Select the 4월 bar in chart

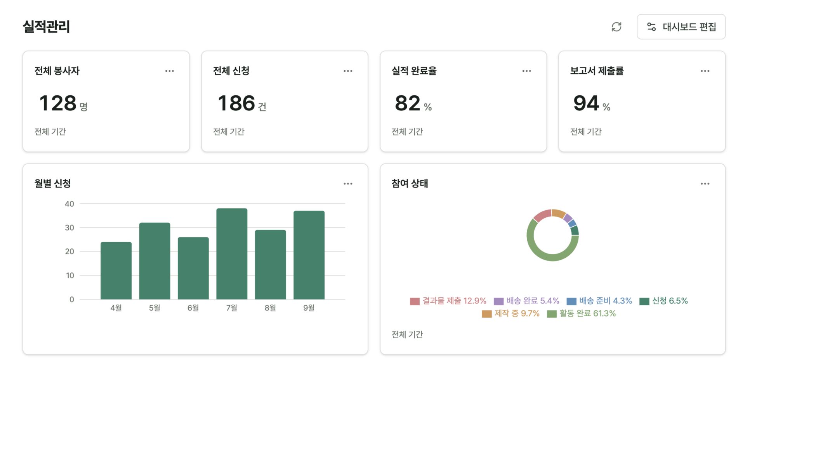pos(116,270)
